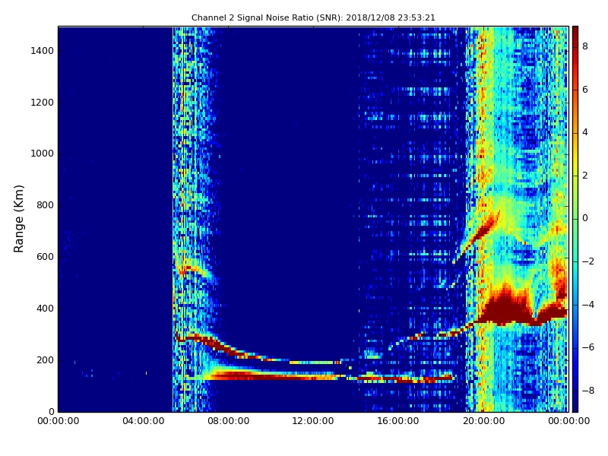608x456 pixels.
Task: Click the colorbar value −4 label
Action: point(587,305)
